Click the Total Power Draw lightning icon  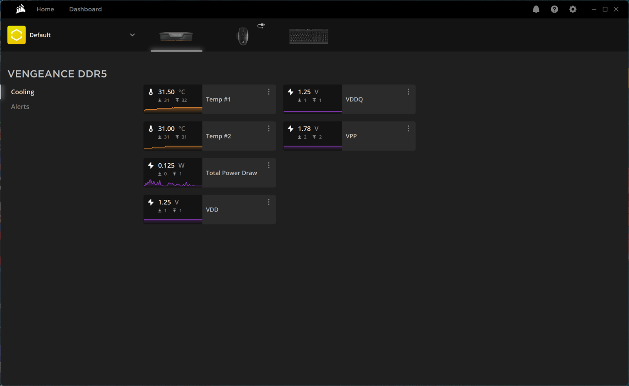pyautogui.click(x=151, y=165)
